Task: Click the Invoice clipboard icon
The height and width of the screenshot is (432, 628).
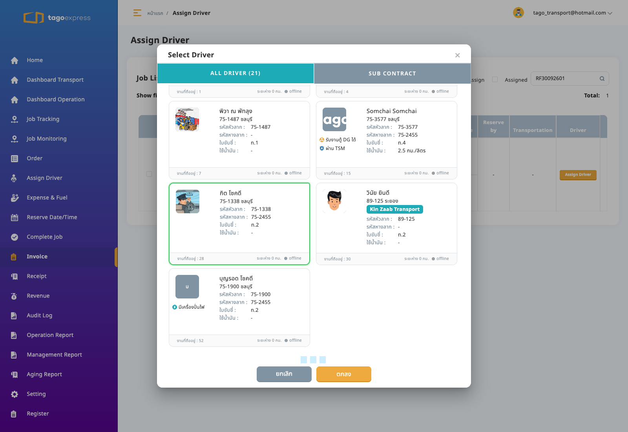Action: 14,257
